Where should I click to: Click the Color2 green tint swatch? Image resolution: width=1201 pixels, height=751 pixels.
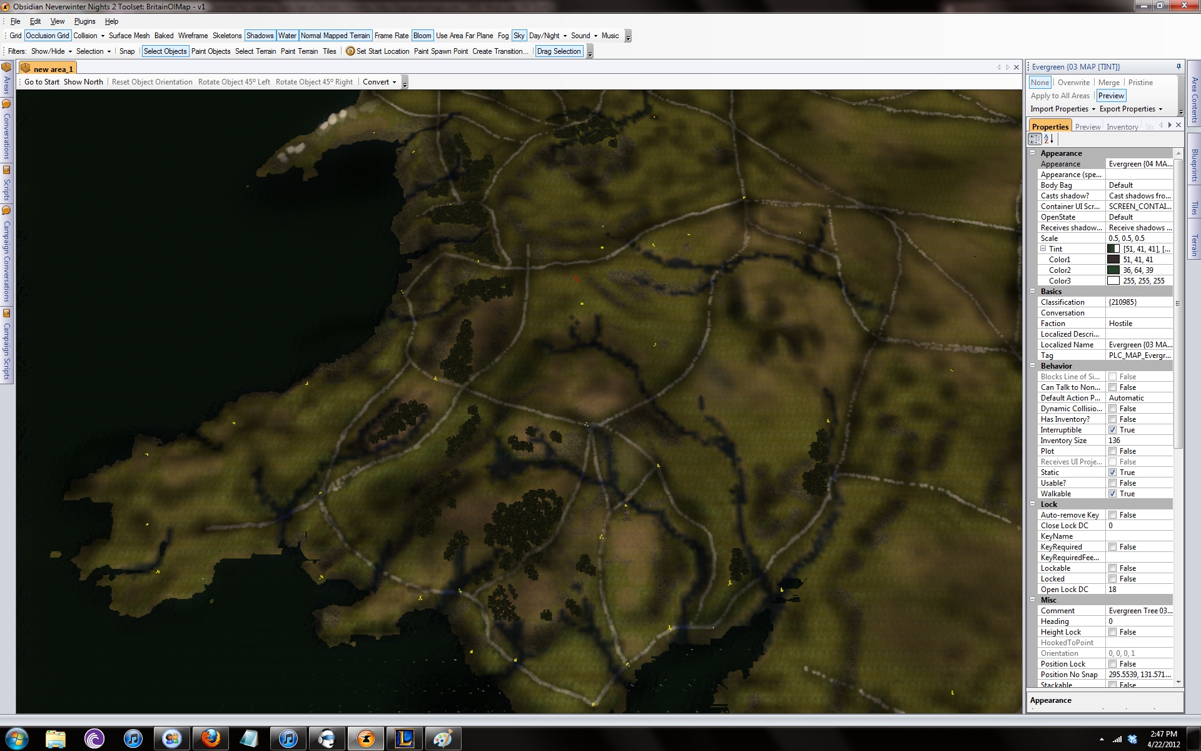click(x=1113, y=270)
